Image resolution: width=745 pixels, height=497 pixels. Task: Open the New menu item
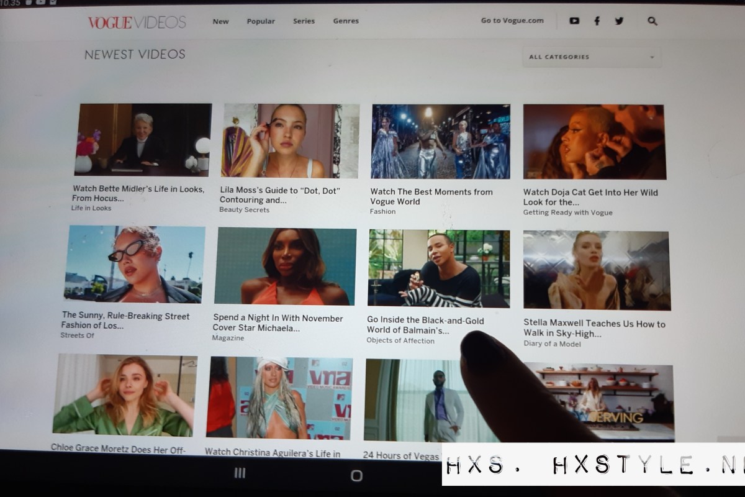click(x=220, y=21)
